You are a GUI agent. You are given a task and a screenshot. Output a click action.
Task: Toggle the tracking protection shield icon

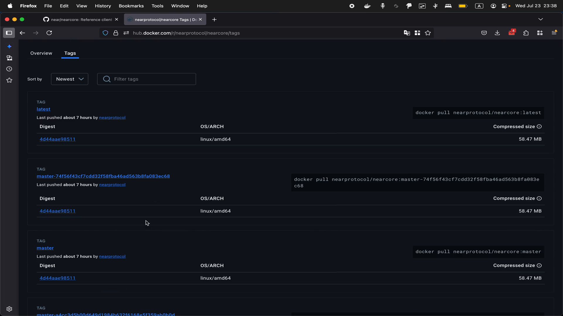coord(105,33)
